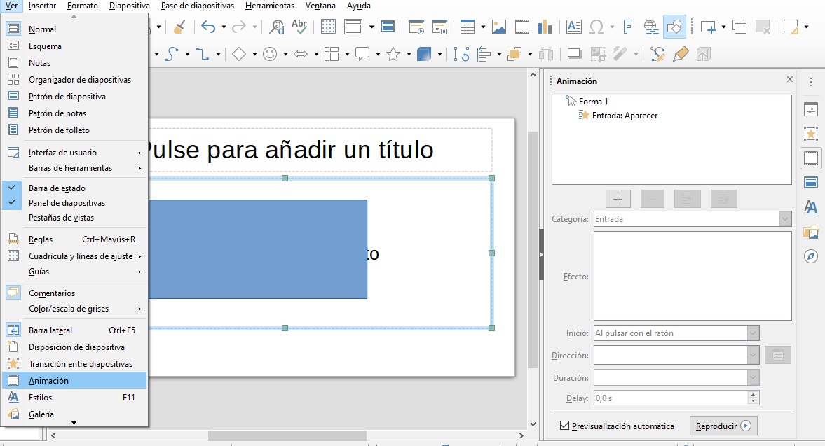This screenshot has width=825, height=446.
Task: Click the Reproducir button
Action: click(x=723, y=426)
